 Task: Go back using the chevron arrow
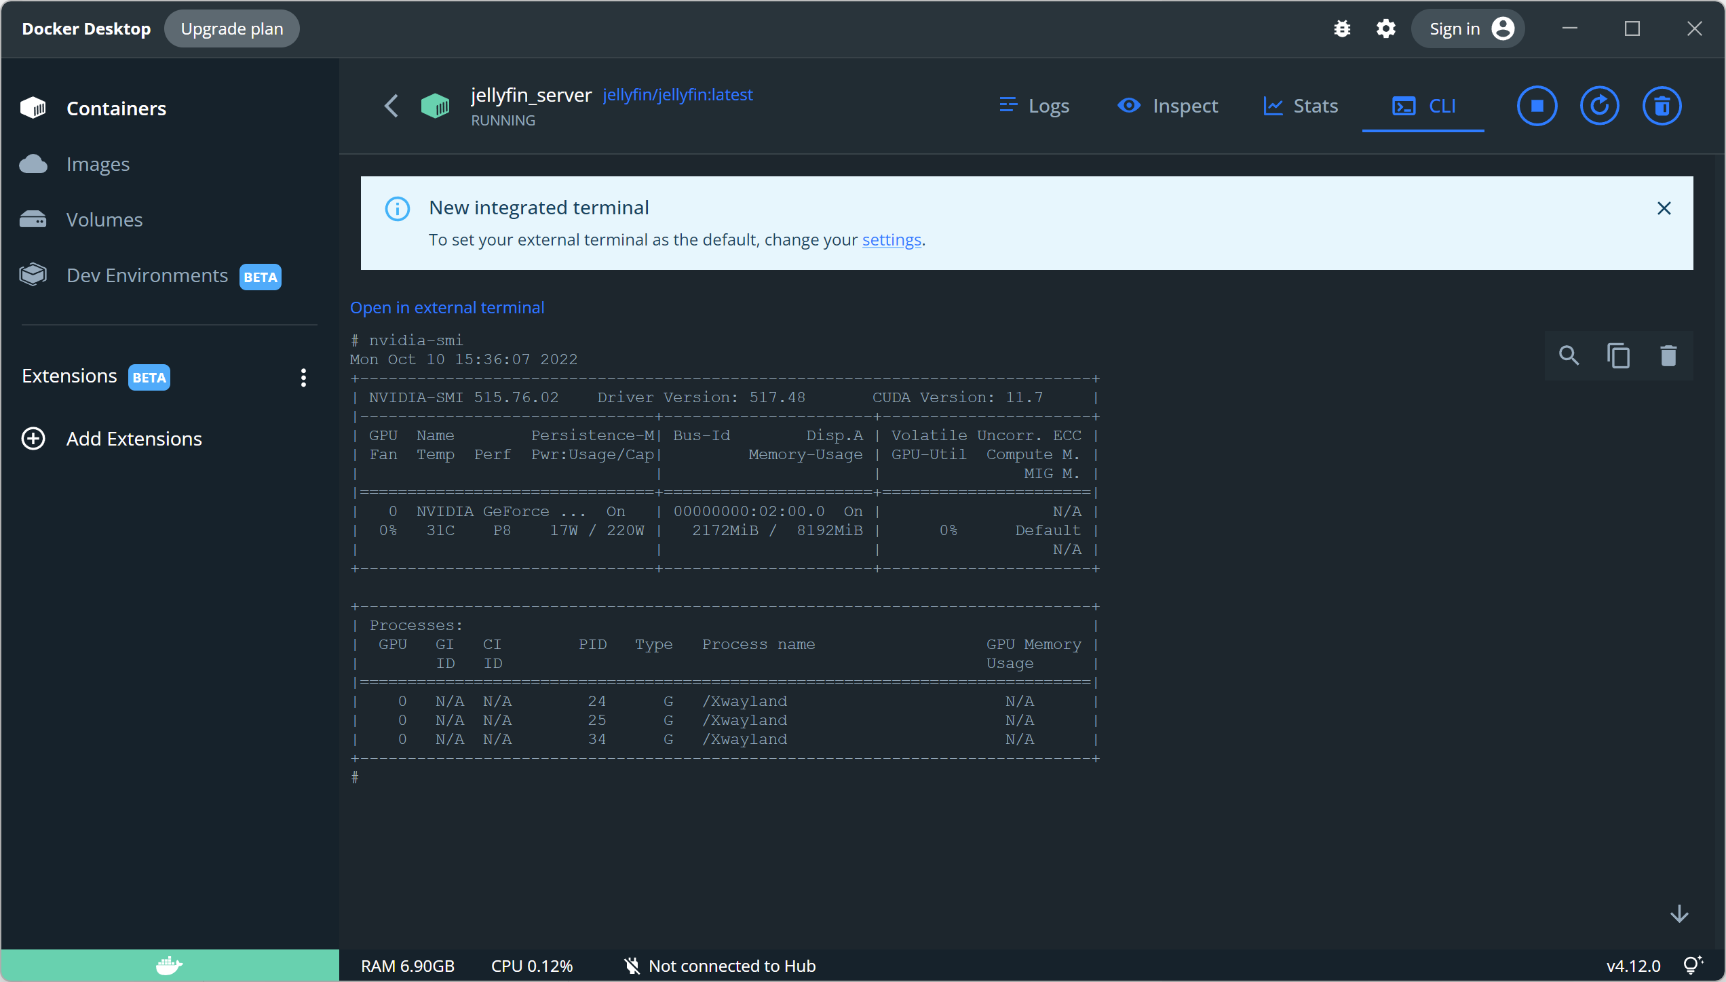point(391,106)
